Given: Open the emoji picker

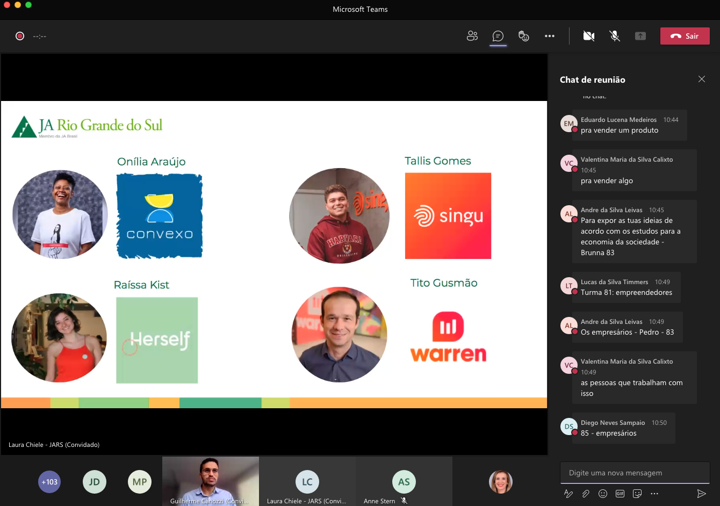Looking at the screenshot, I should click(603, 494).
